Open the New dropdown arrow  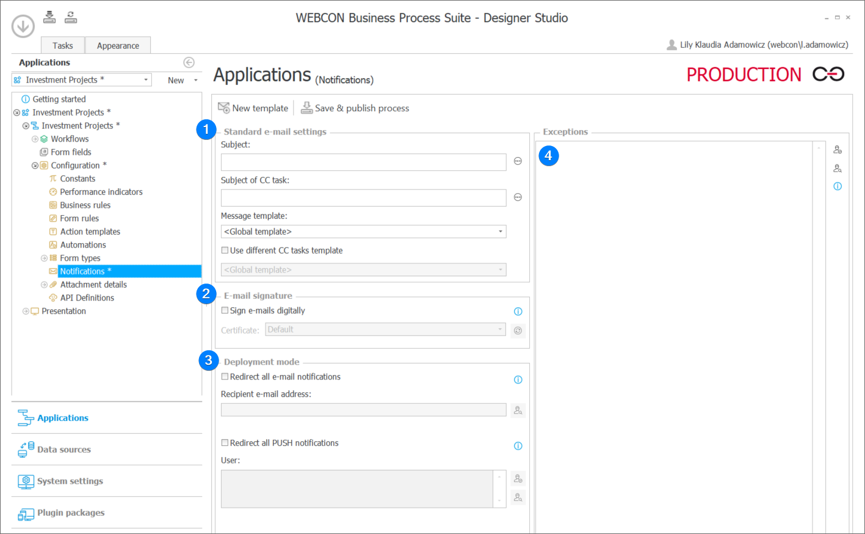[196, 80]
